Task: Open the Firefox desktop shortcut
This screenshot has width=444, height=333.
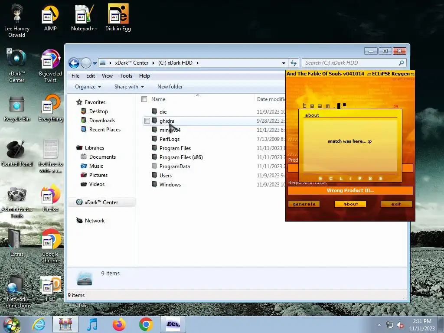Action: pyautogui.click(x=50, y=198)
